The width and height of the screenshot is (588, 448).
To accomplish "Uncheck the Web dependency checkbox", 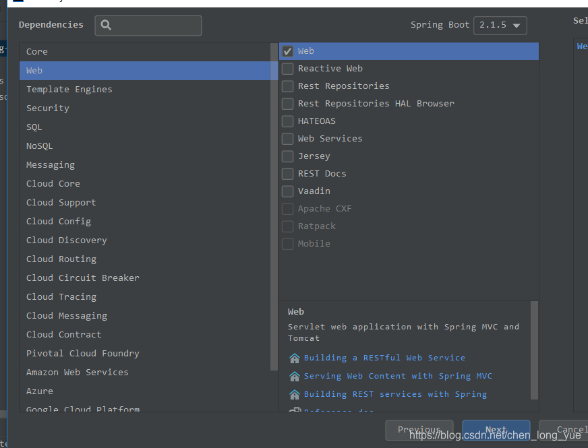I will 288,51.
